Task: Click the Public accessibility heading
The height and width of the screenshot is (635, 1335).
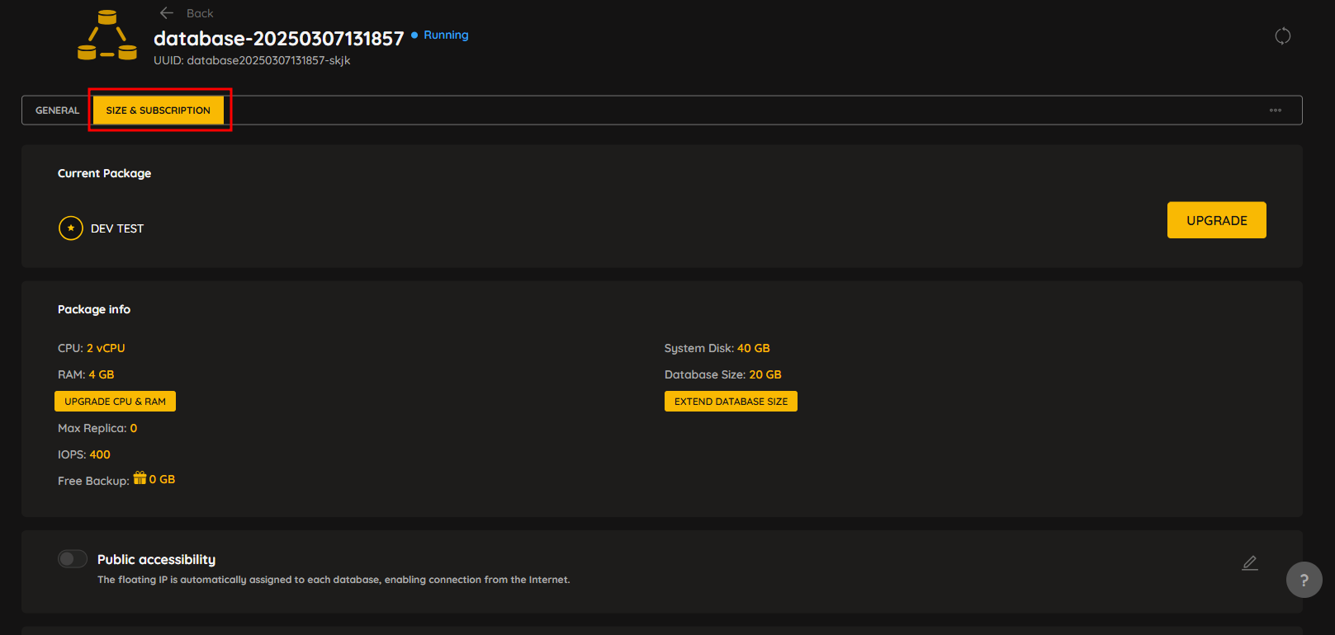Action: click(x=156, y=559)
